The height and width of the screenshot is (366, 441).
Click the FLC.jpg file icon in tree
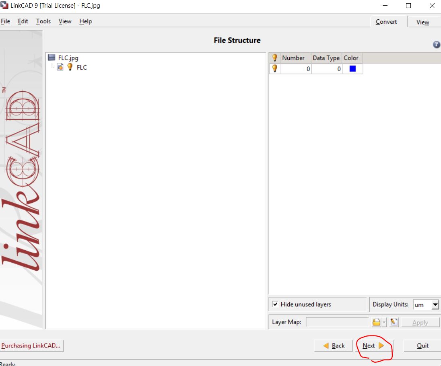pyautogui.click(x=52, y=58)
